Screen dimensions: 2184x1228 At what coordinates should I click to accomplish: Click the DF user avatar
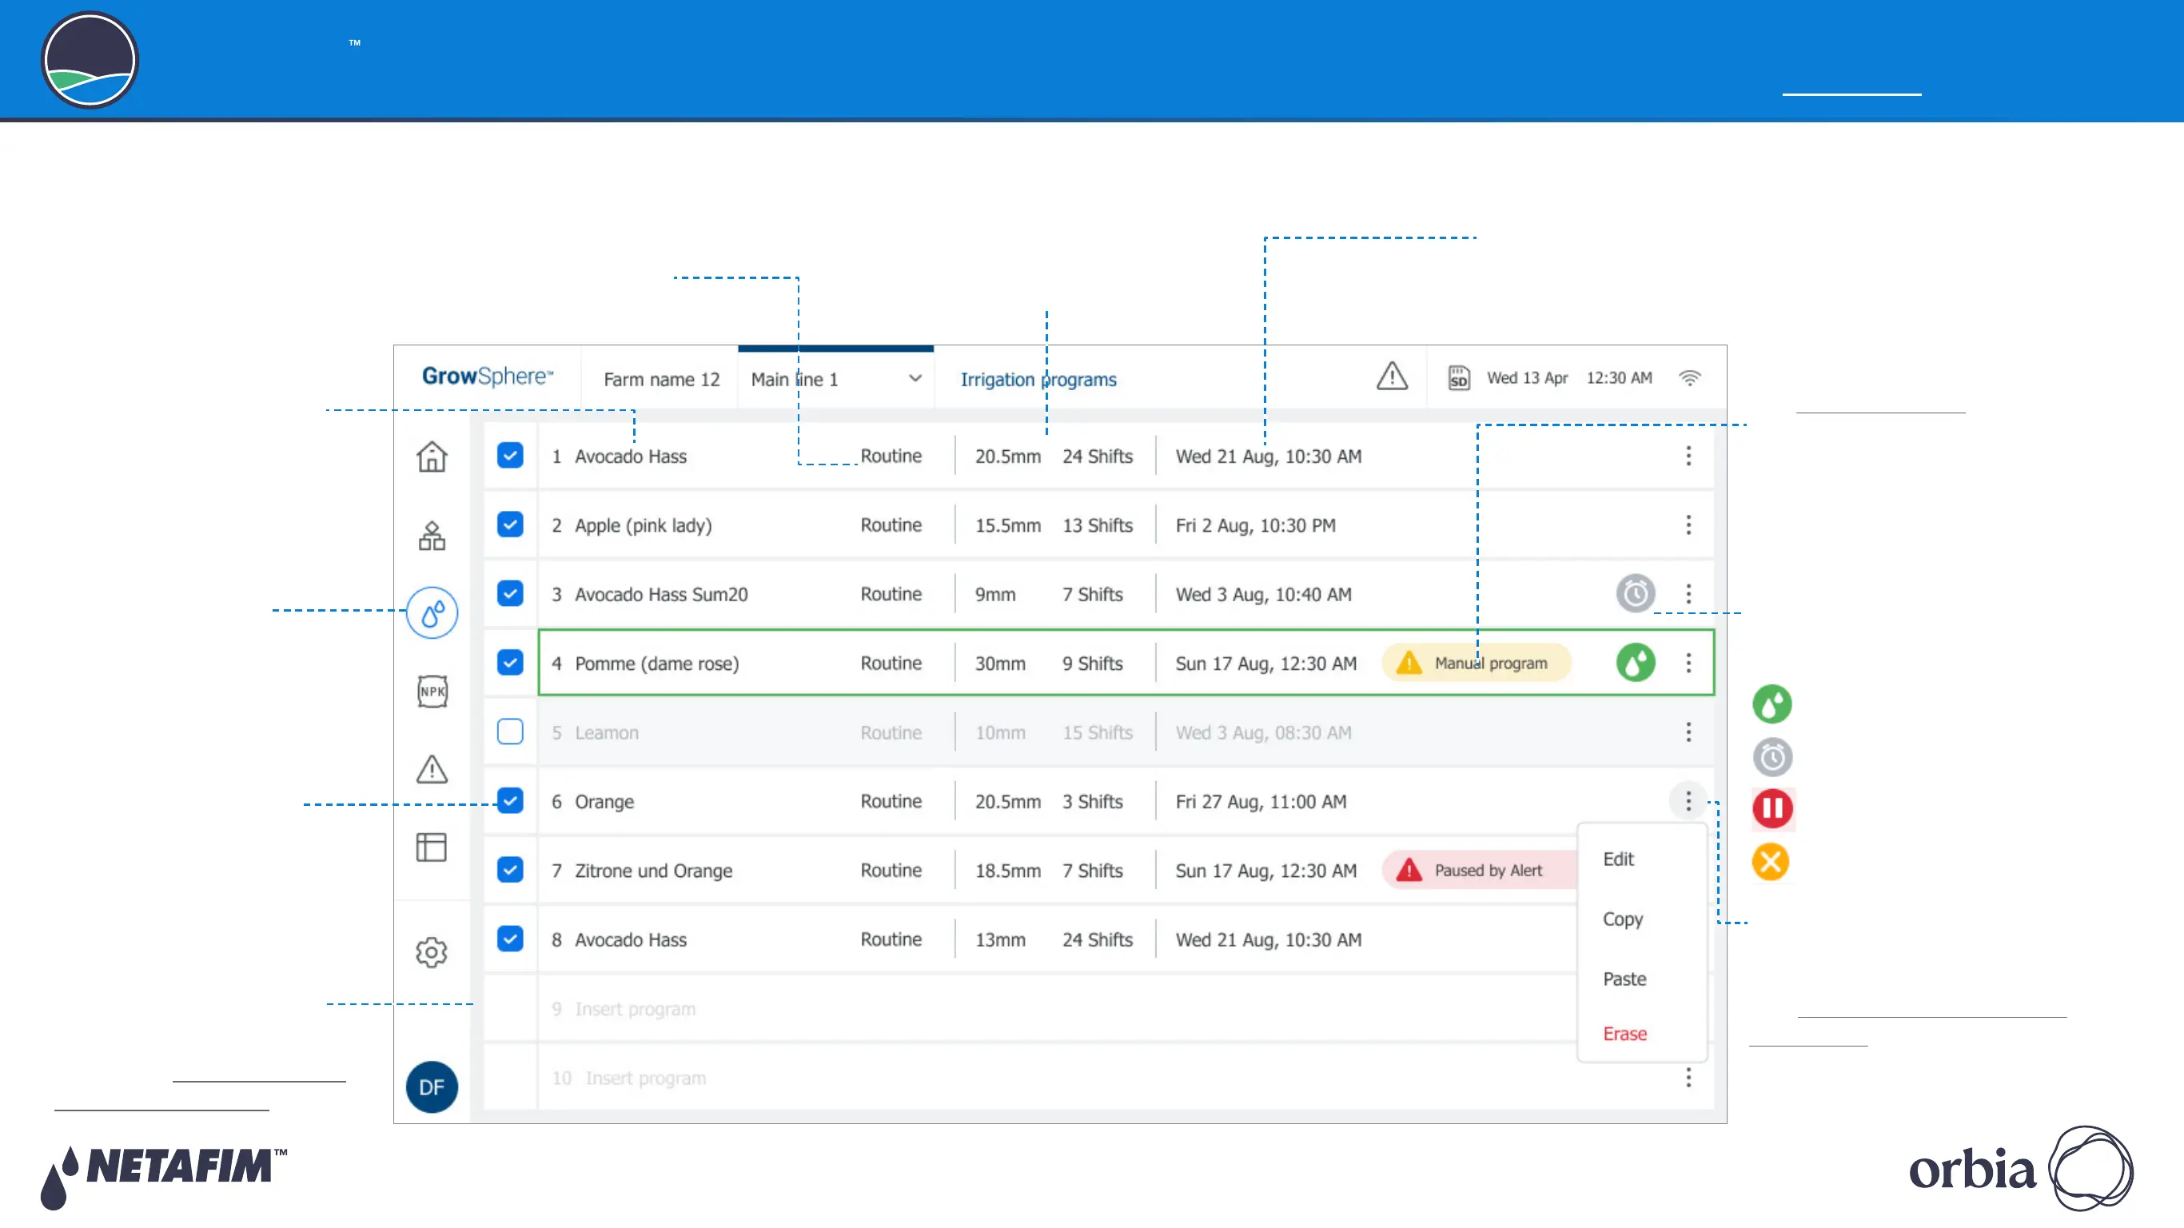[x=432, y=1086]
